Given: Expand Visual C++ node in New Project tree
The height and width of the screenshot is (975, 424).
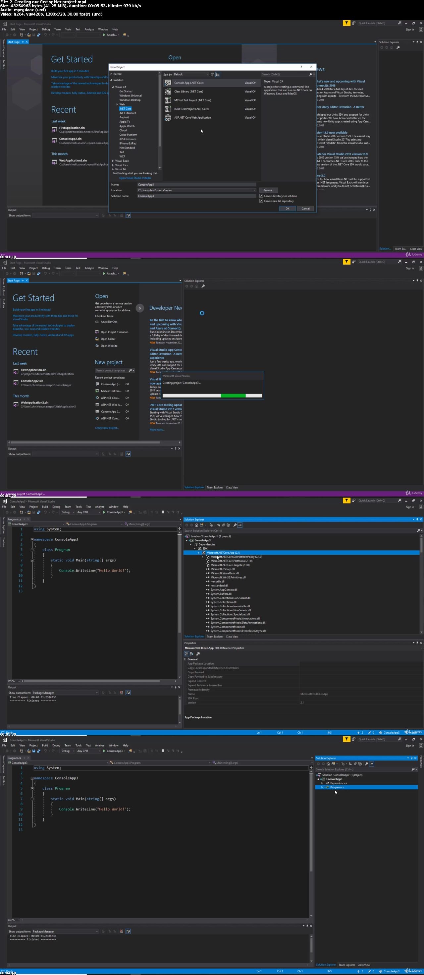Looking at the screenshot, I should click(x=113, y=165).
